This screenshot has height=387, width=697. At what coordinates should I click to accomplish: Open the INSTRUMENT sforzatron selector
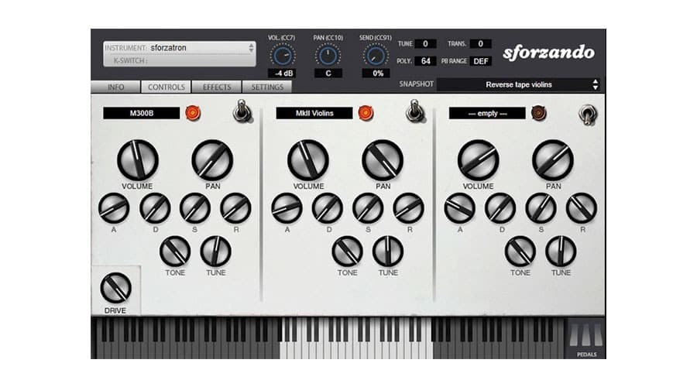180,47
